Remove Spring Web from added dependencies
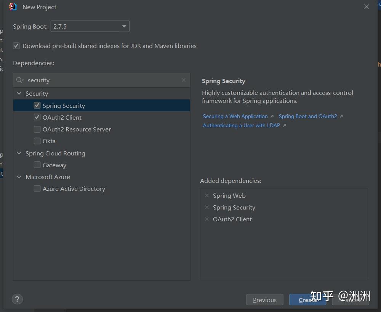This screenshot has width=381, height=312. (207, 195)
